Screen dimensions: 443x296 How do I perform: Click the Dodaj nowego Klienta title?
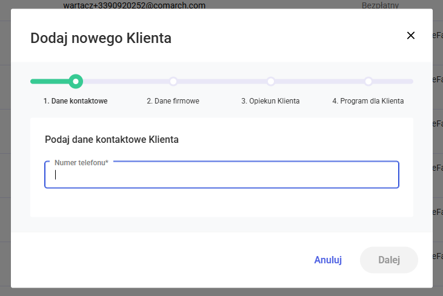click(101, 38)
